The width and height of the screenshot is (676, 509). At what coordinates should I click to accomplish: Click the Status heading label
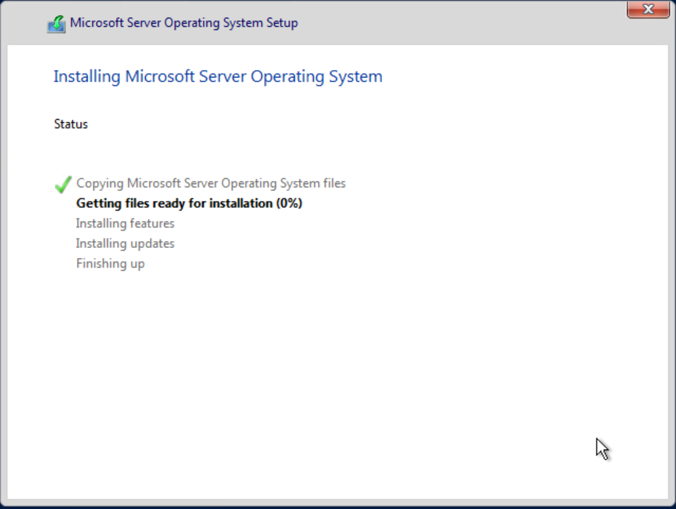71,124
